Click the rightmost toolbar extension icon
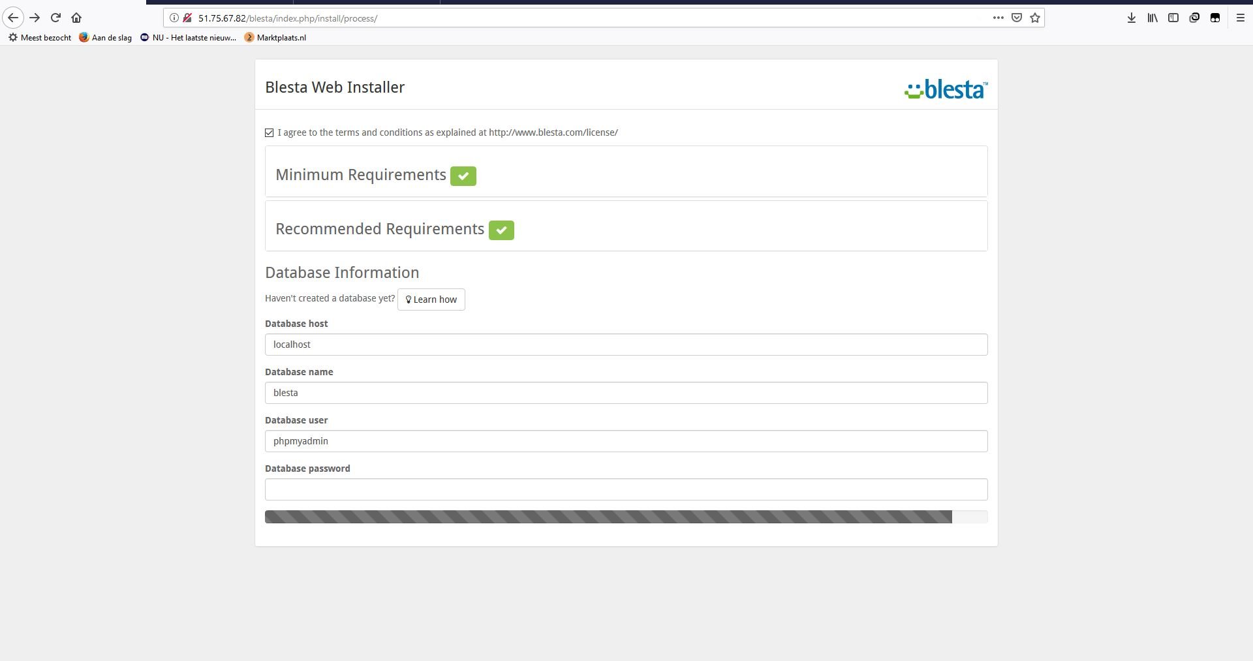The width and height of the screenshot is (1253, 661). (x=1215, y=18)
